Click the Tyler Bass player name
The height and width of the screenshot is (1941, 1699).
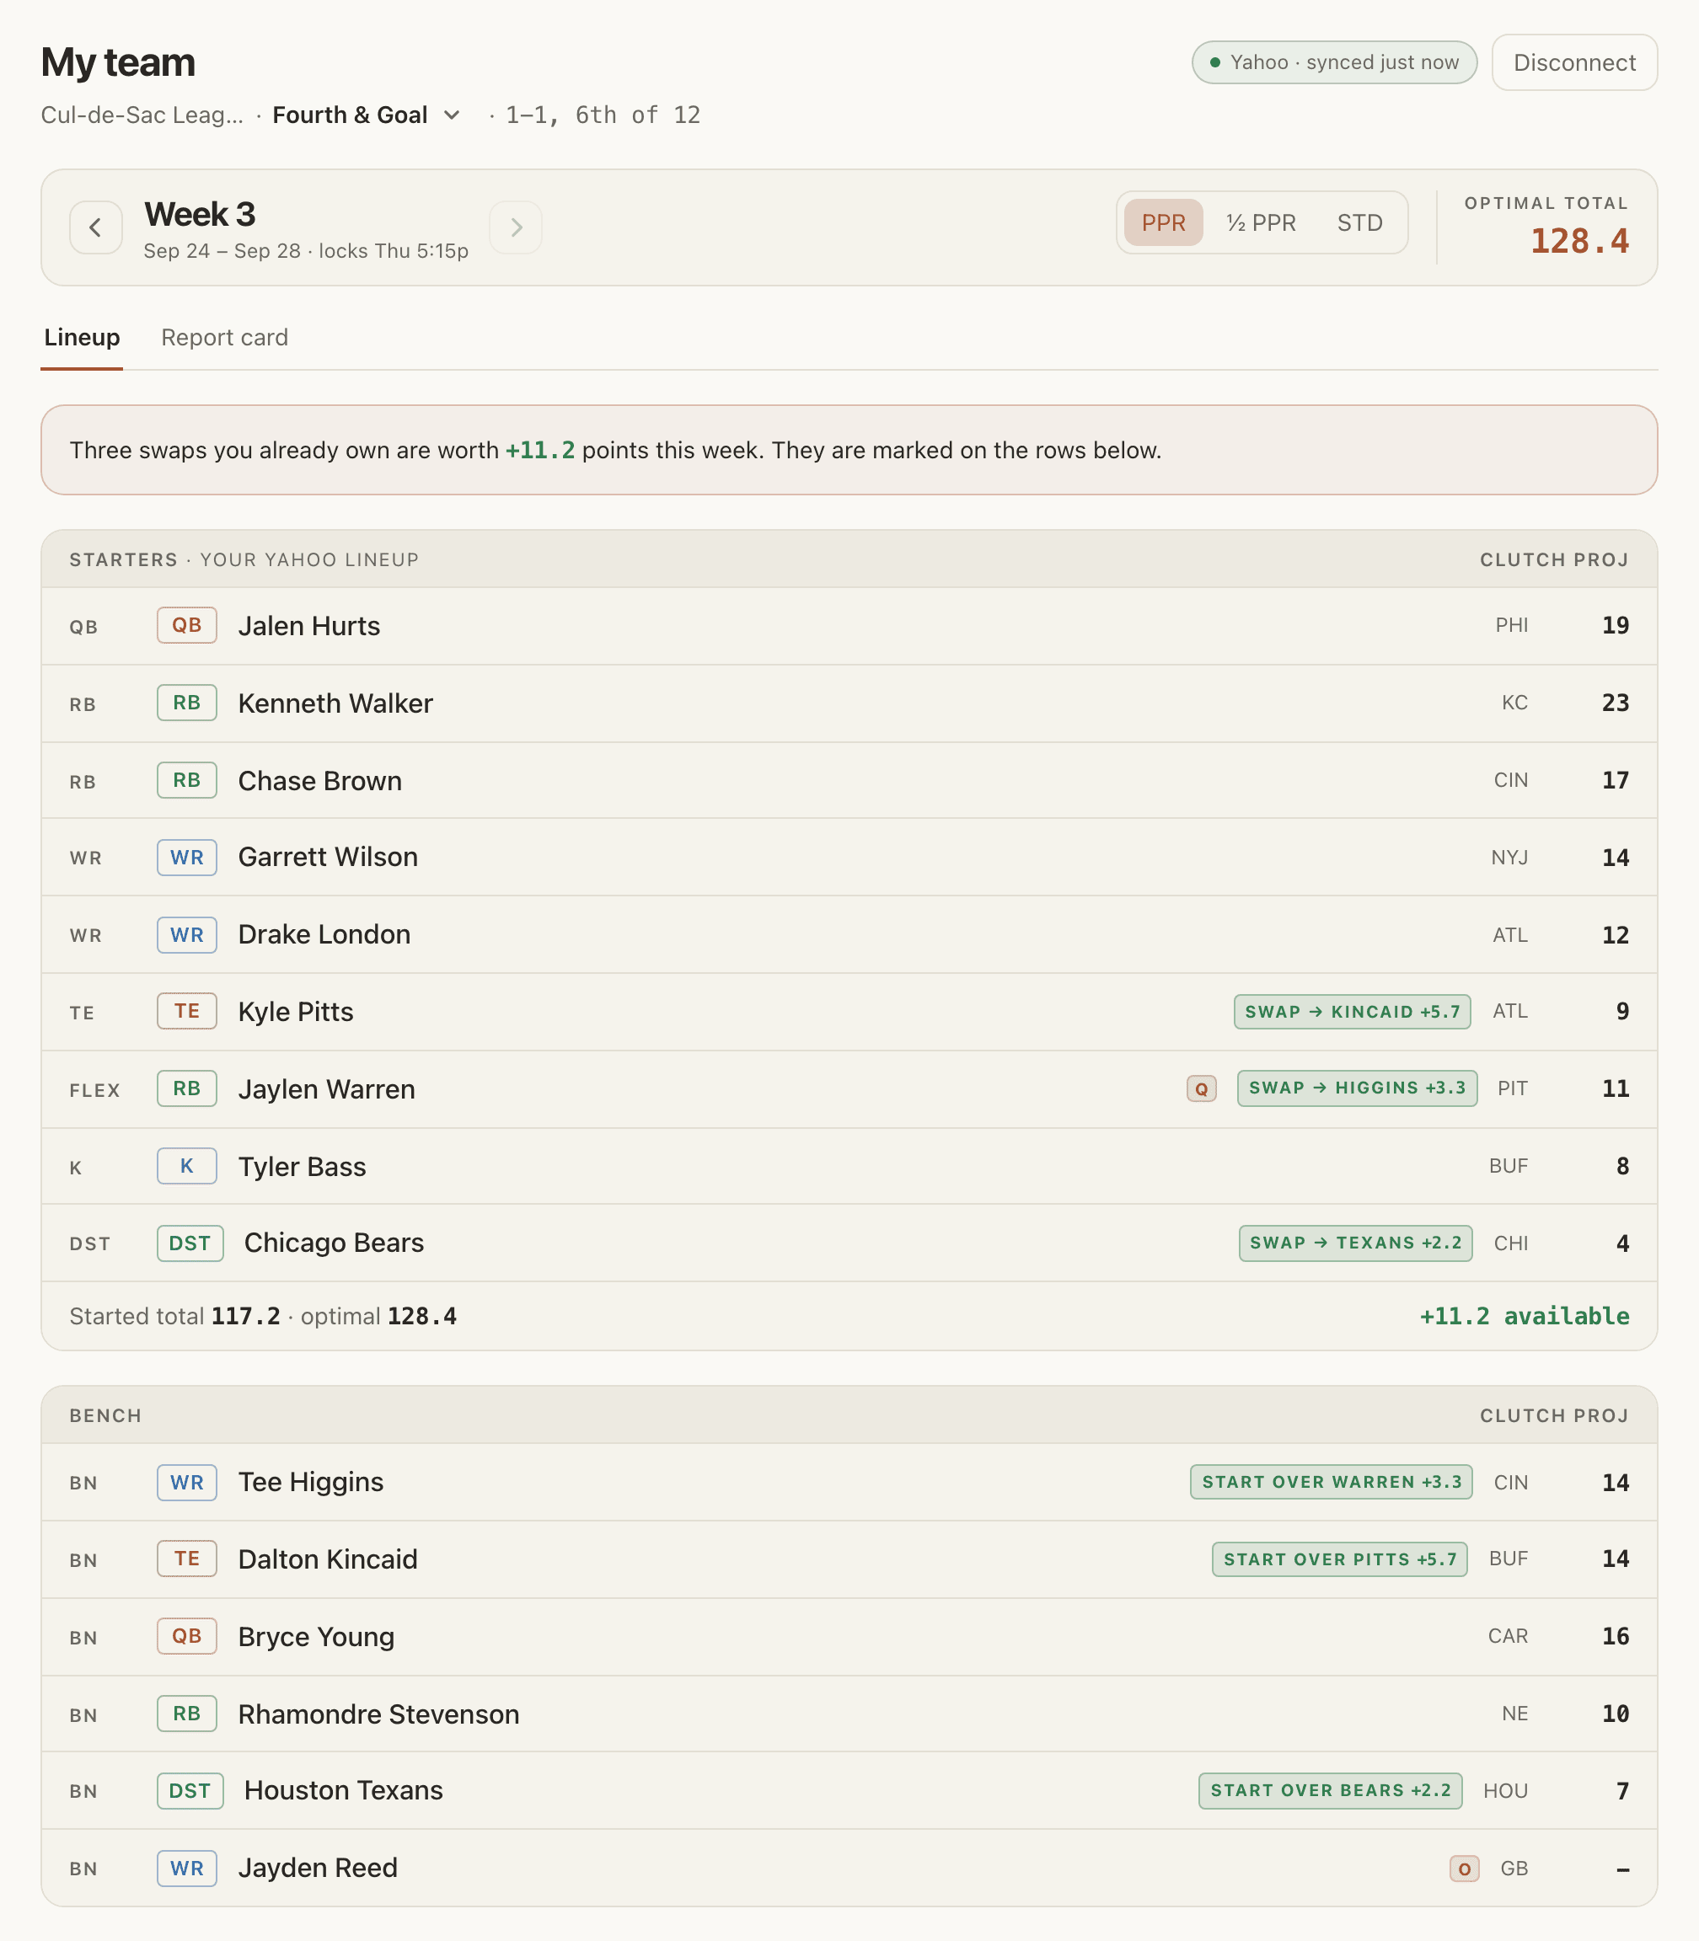coord(302,1167)
